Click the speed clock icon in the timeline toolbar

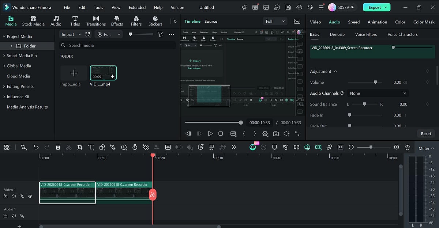click(124, 147)
